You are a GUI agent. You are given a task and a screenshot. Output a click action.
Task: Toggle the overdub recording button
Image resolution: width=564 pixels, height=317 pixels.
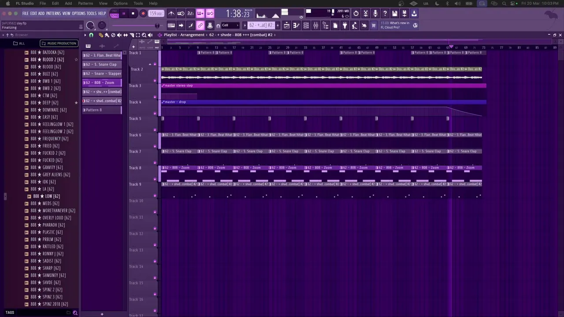pos(200,14)
